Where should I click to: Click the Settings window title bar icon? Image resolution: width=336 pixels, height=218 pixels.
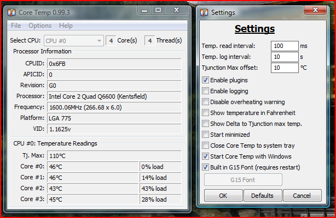(204, 13)
